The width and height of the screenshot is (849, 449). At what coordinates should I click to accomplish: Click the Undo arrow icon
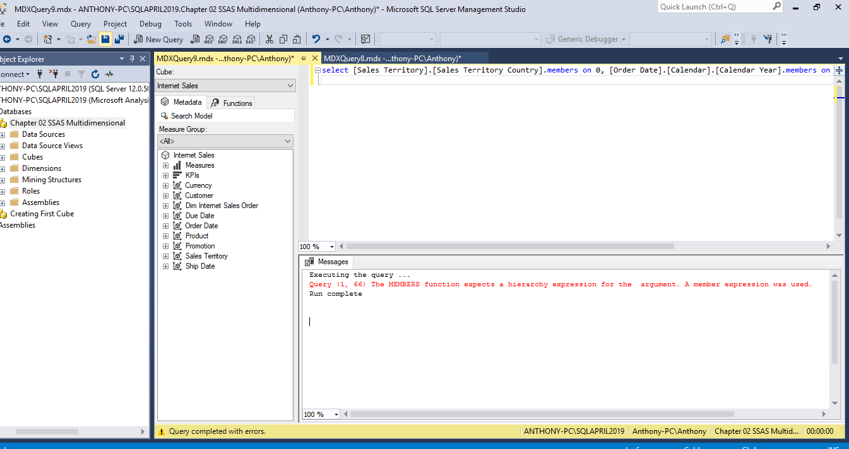point(316,39)
